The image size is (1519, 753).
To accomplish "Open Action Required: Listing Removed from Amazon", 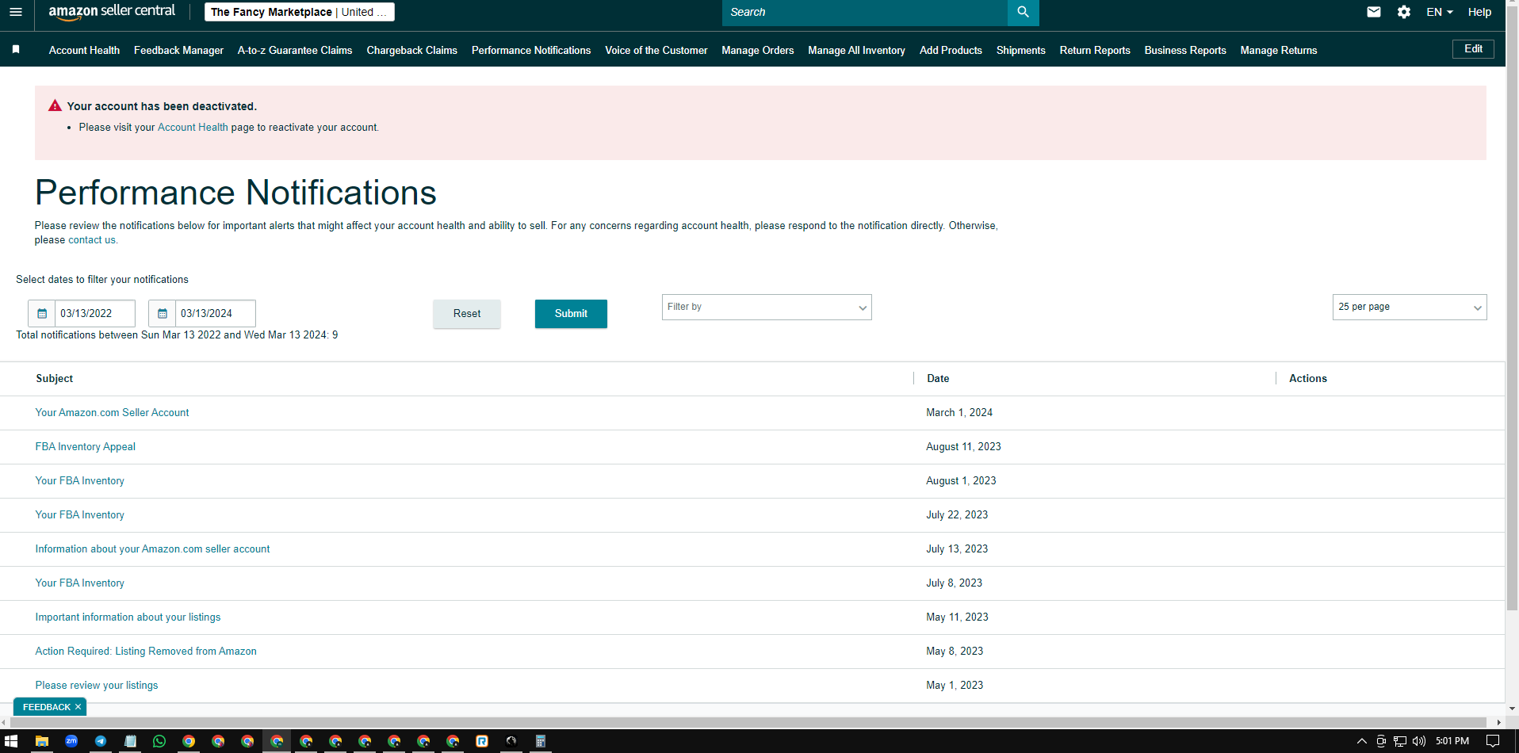I will click(146, 652).
